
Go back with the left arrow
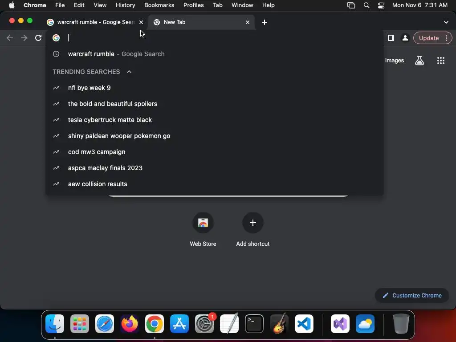(x=10, y=38)
